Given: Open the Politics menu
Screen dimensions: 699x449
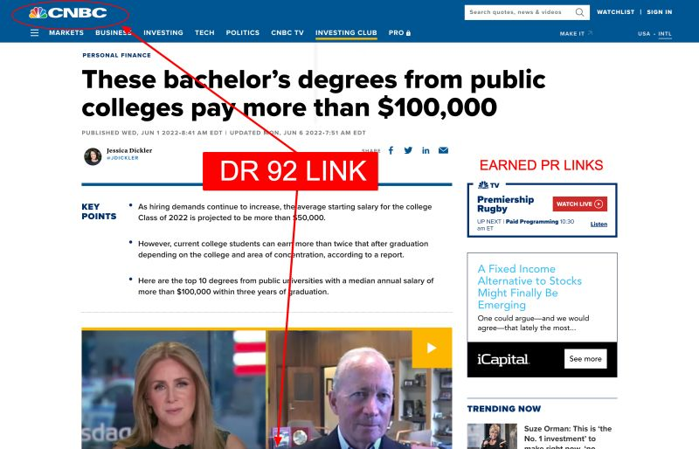Looking at the screenshot, I should coord(243,32).
